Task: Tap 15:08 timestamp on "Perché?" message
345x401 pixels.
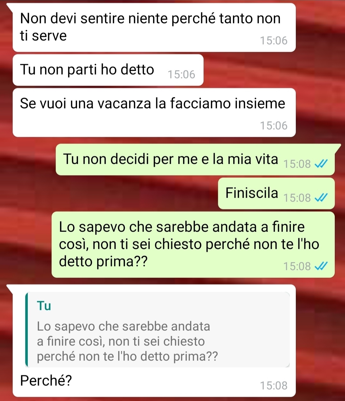Action: pyautogui.click(x=274, y=386)
